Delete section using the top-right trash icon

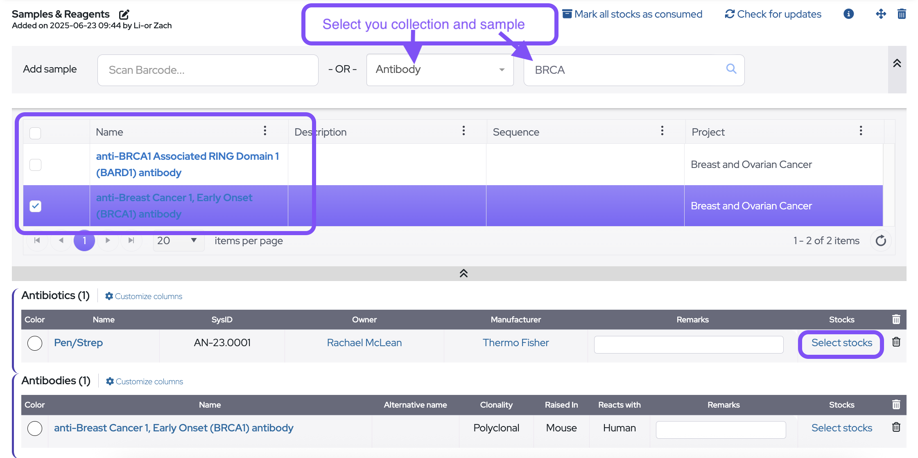[x=901, y=14]
